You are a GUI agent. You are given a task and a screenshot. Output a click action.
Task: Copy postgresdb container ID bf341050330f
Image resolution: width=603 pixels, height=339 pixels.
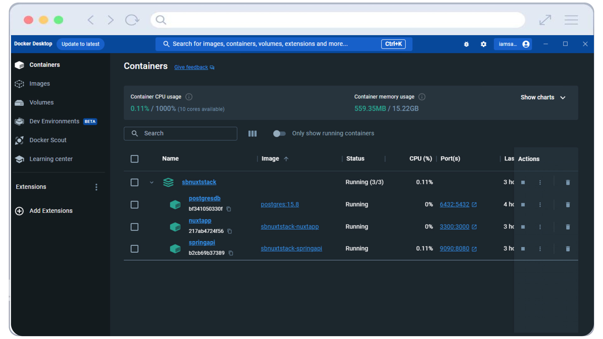[x=229, y=209]
